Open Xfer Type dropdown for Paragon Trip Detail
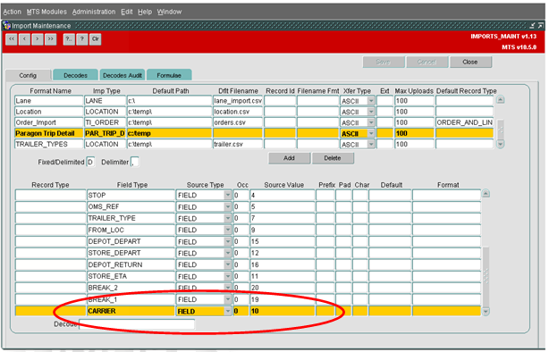 coord(371,133)
